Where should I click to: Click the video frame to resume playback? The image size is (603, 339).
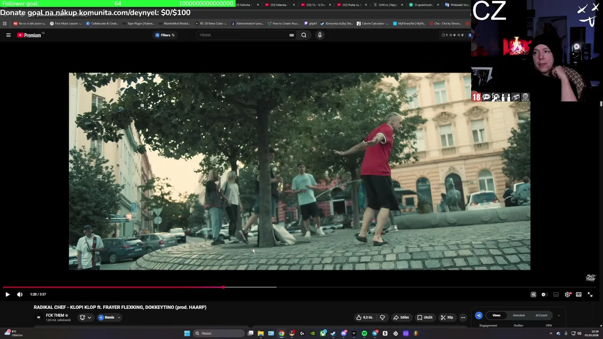tap(300, 171)
